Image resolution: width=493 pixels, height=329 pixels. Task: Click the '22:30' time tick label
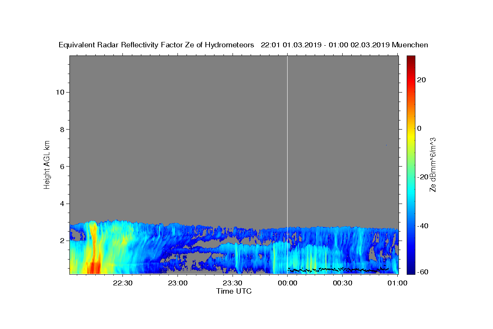[122, 283]
